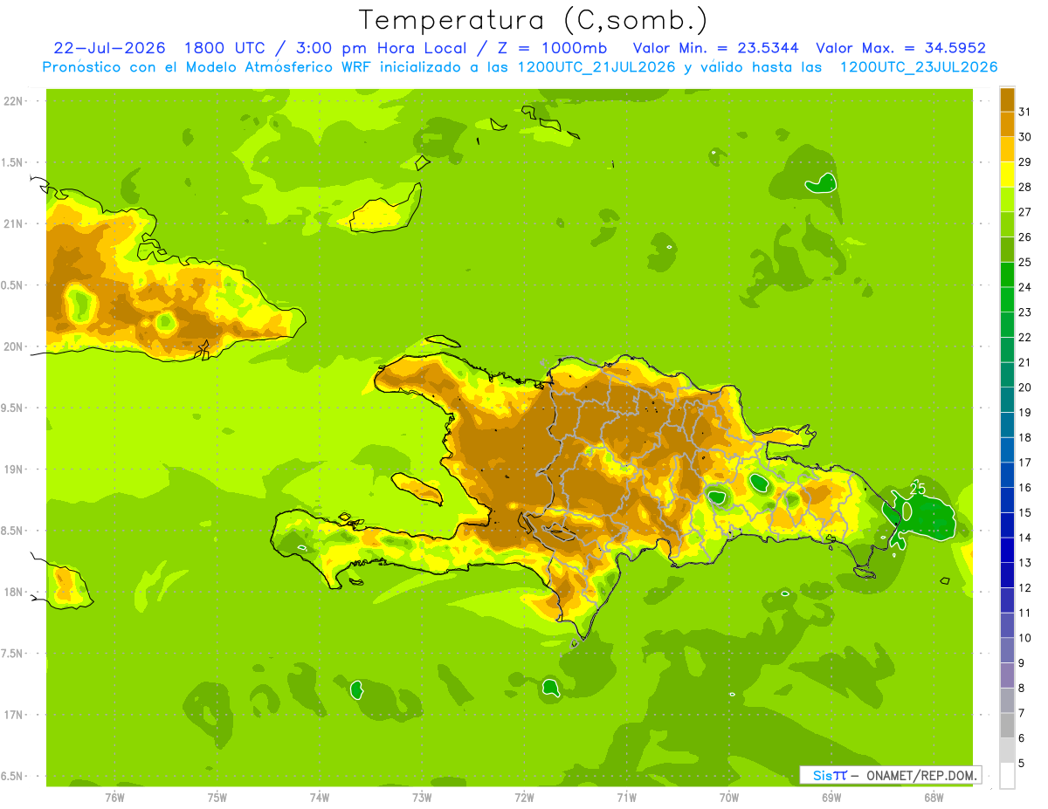Click the '72W' longitude axis label

(525, 798)
